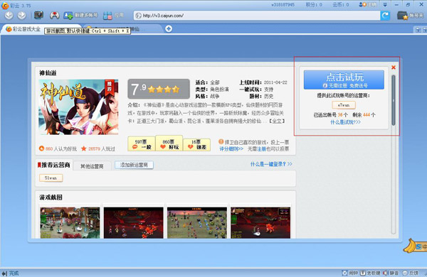Vote 很差 with 16 votes
The height and width of the screenshot is (277, 427).
196,145
